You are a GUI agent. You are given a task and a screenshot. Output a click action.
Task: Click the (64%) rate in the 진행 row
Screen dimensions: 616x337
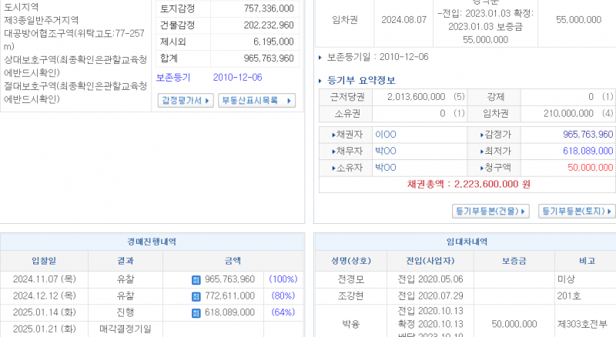pyautogui.click(x=282, y=312)
